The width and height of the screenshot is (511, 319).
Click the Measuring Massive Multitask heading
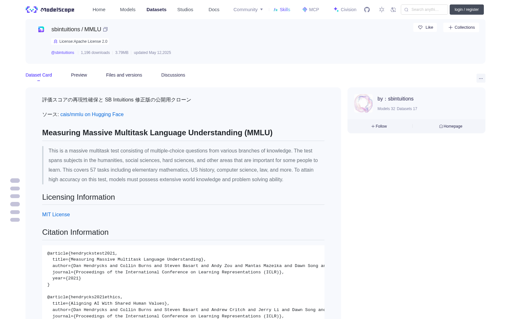point(157,133)
